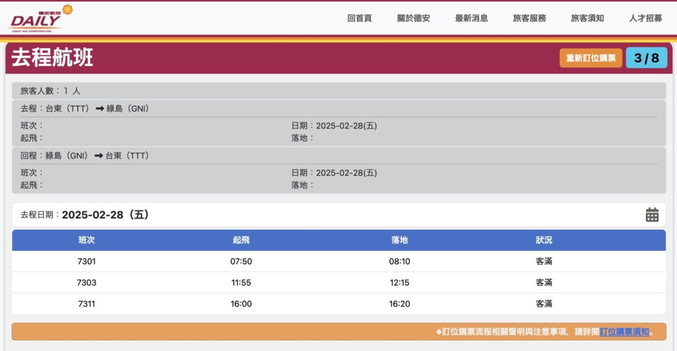The height and width of the screenshot is (351, 677).
Task: Open the 旅客服務 menu
Action: coord(529,18)
